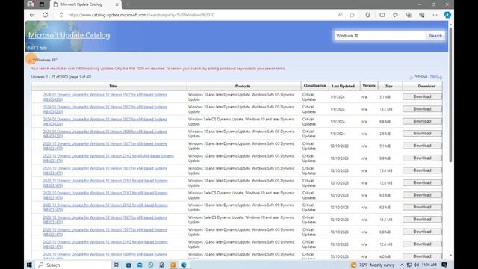The width and height of the screenshot is (478, 269).
Task: Open the Favorites hub icon
Action: click(395, 15)
